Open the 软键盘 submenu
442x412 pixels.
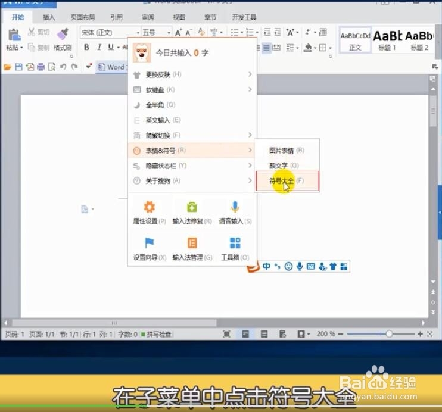point(192,90)
